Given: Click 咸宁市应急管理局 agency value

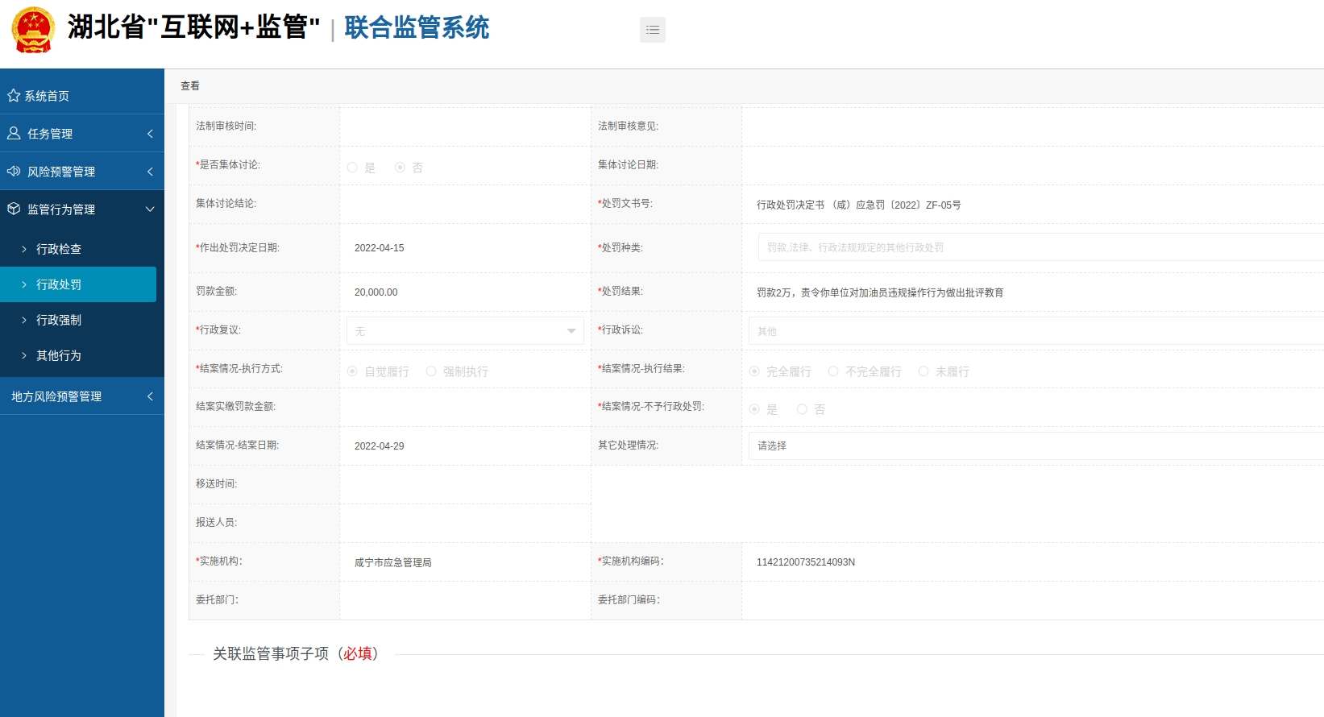Looking at the screenshot, I should (x=393, y=562).
